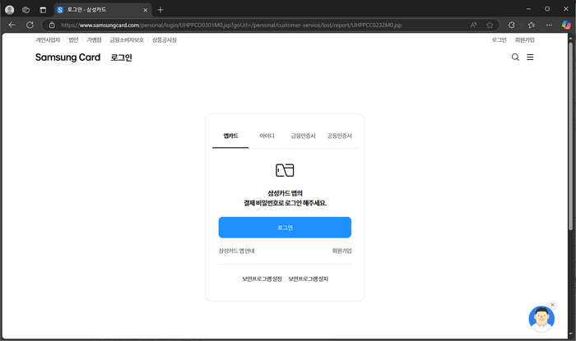Click 회원가입 link below login button
The width and height of the screenshot is (576, 341).
pos(341,251)
